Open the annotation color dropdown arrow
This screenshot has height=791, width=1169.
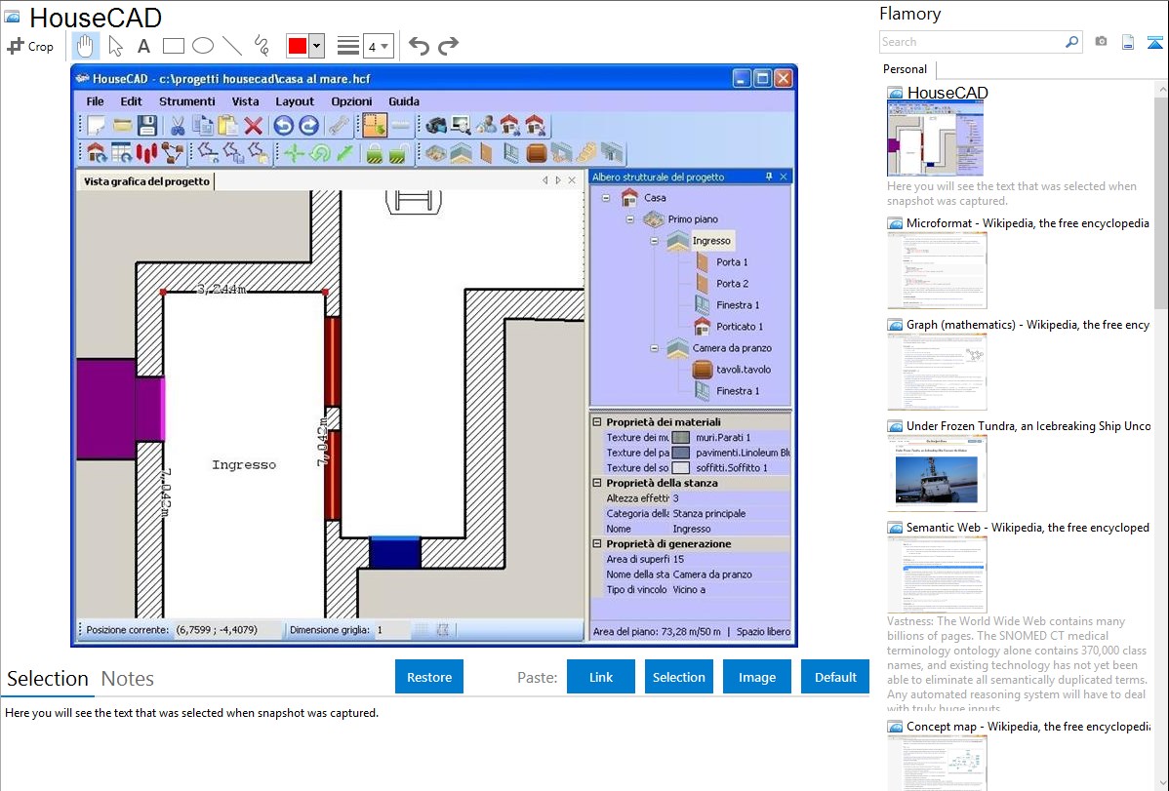pos(317,46)
